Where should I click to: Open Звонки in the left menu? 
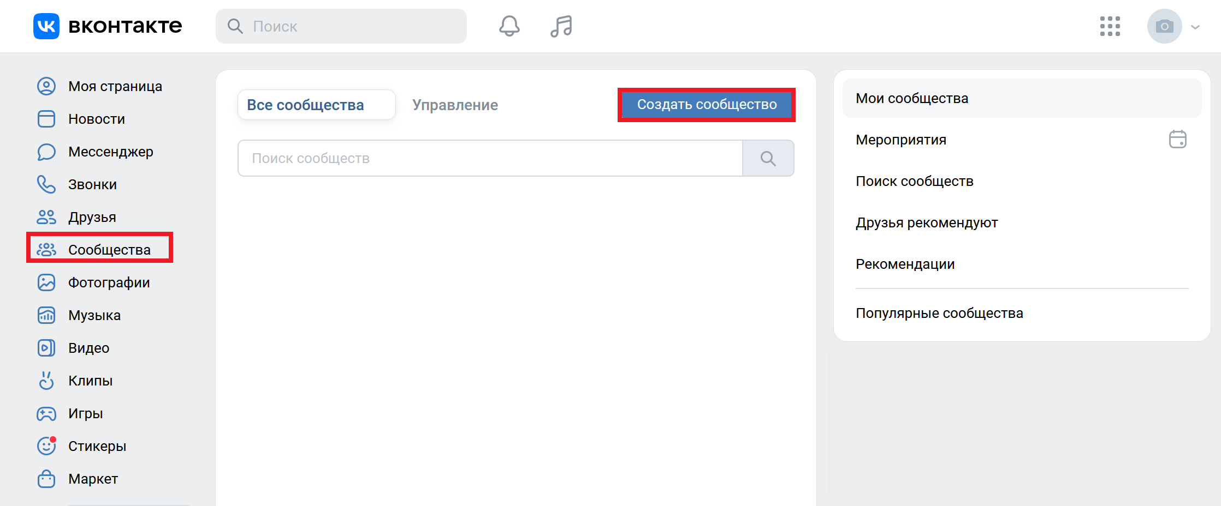[x=92, y=184]
